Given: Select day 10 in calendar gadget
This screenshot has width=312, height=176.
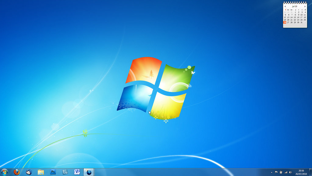Looking at the screenshot, I should pos(302,15).
